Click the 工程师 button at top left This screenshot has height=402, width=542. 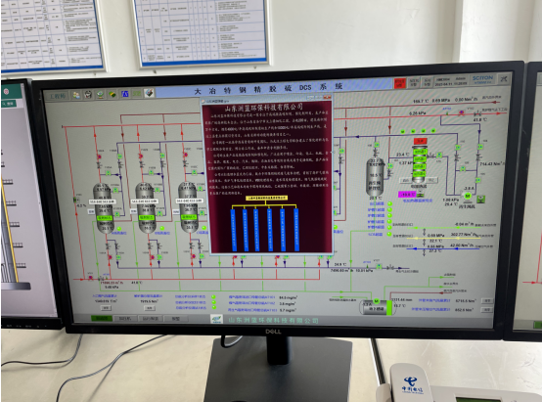pyautogui.click(x=58, y=96)
